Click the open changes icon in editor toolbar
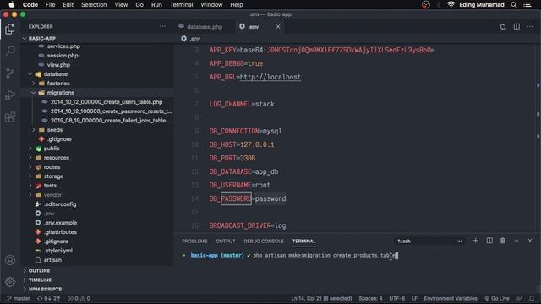Image resolution: width=541 pixels, height=304 pixels. (503, 27)
